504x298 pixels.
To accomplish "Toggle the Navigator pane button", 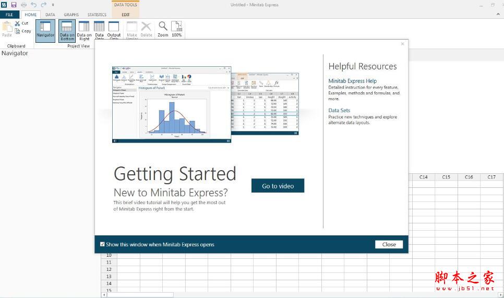I will point(45,31).
